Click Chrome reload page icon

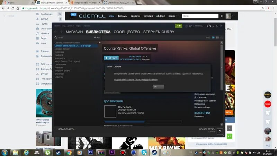(13, 8)
